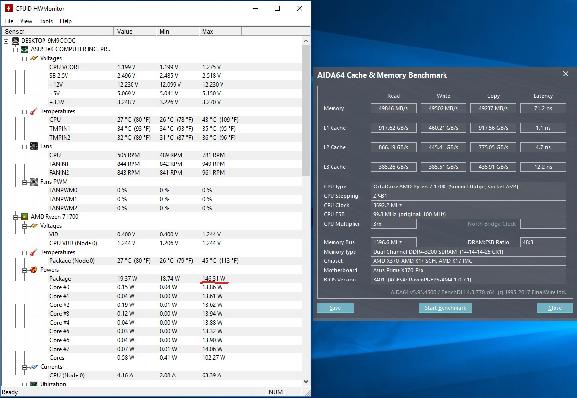The image size is (577, 398).
Task: Click the Voltages icon under AMD Ryzen
Action: (x=34, y=226)
